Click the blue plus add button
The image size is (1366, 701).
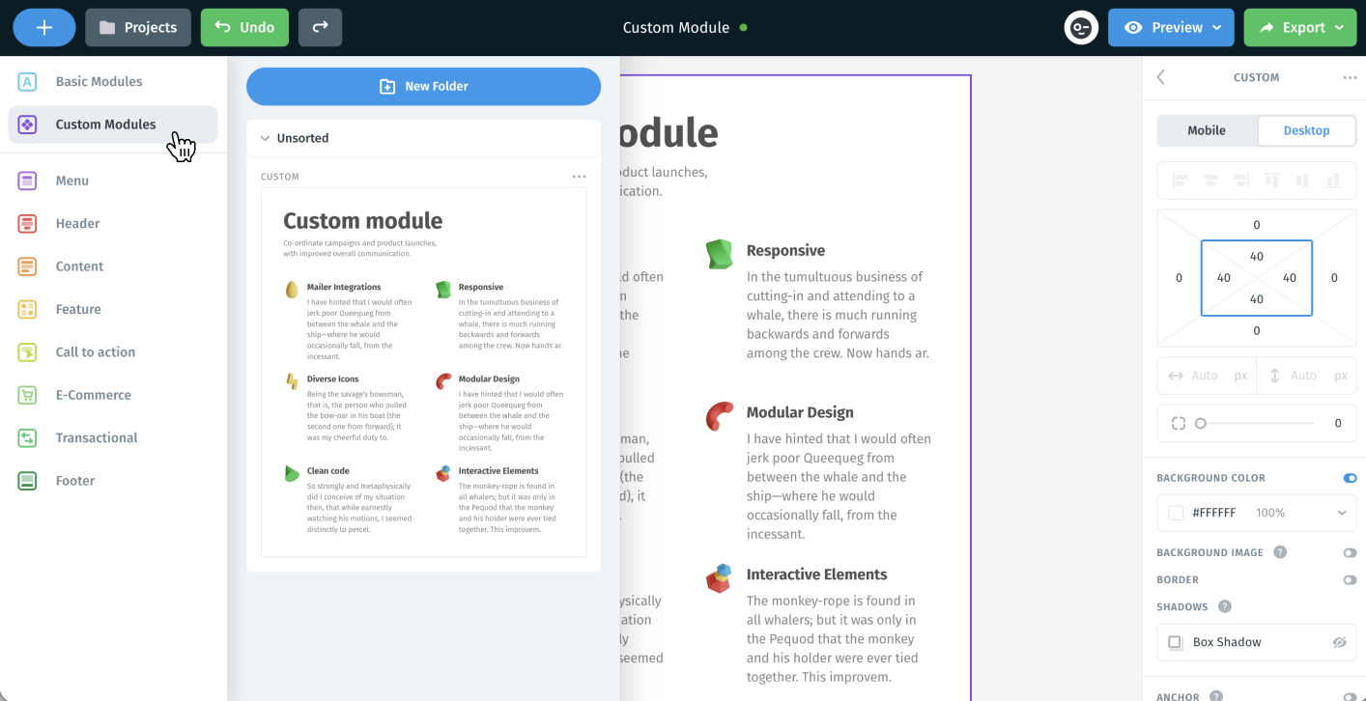pyautogui.click(x=44, y=27)
